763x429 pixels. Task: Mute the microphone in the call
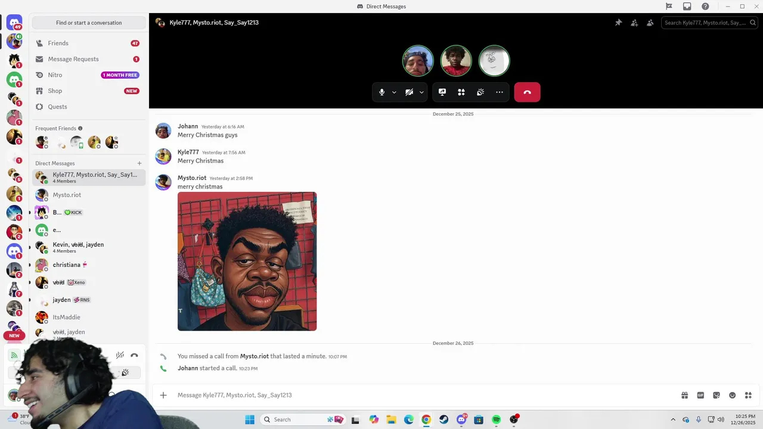[x=382, y=92]
